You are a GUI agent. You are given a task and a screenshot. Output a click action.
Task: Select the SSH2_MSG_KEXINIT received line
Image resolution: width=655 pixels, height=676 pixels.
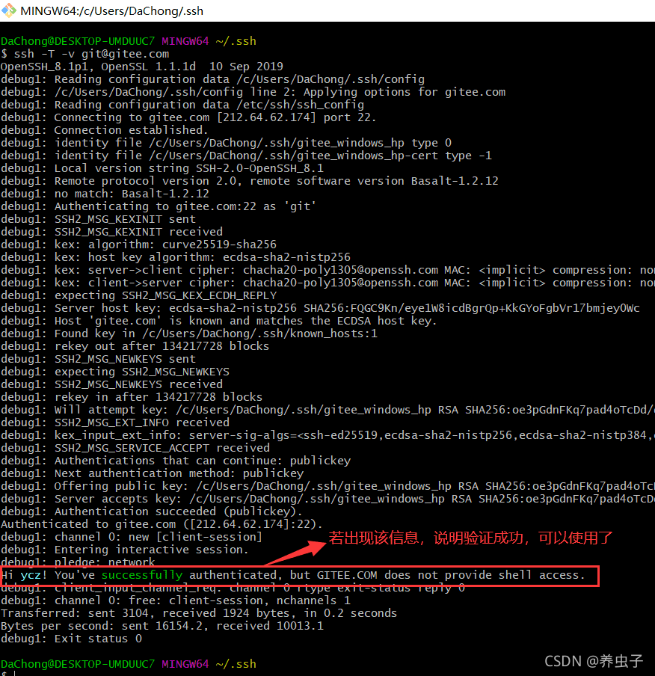point(111,232)
